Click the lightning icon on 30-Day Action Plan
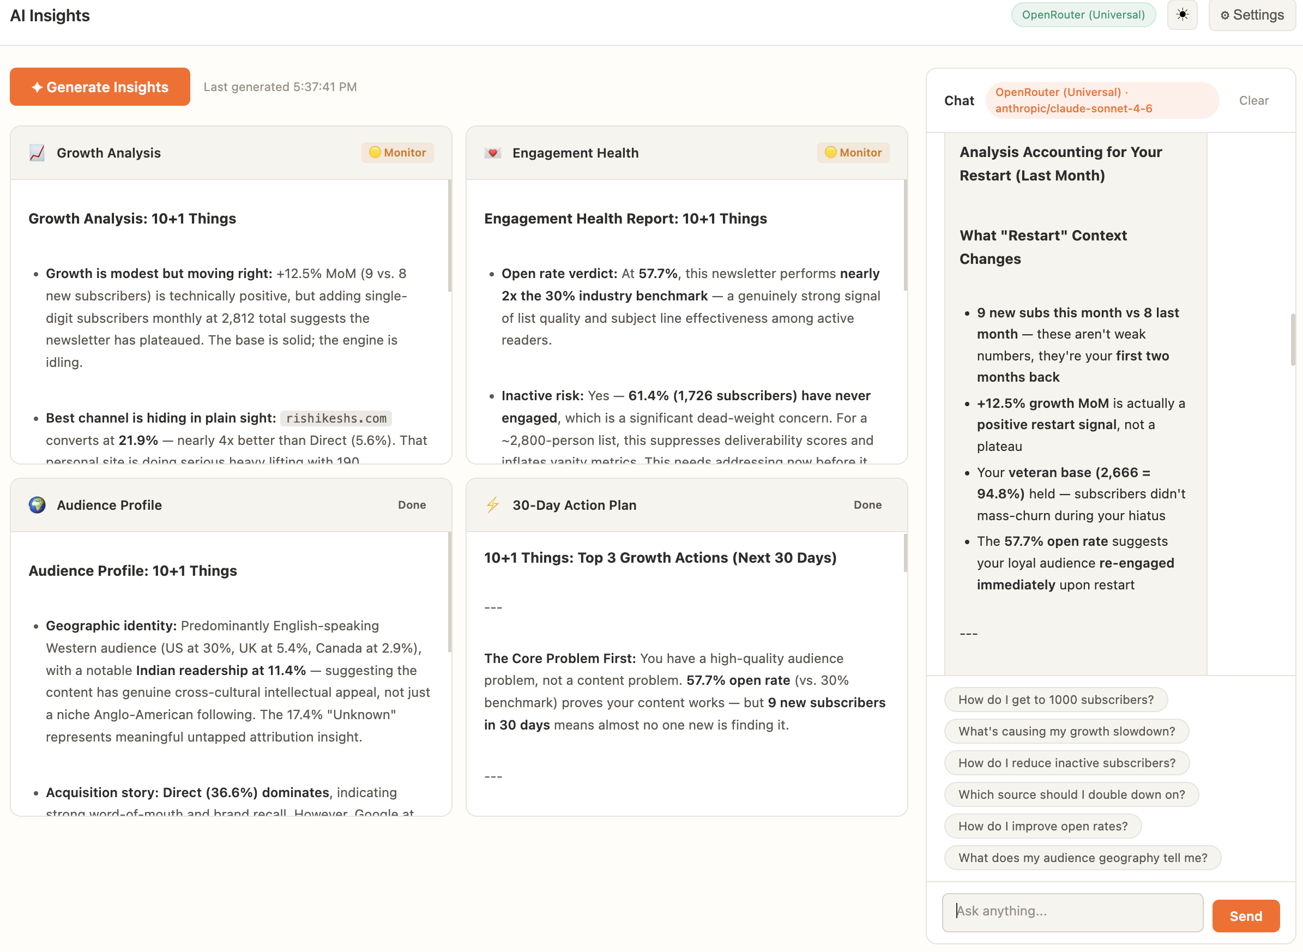Image resolution: width=1303 pixels, height=952 pixels. [x=492, y=505]
